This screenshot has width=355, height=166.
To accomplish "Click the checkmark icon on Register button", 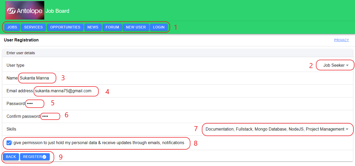I will tap(44, 157).
